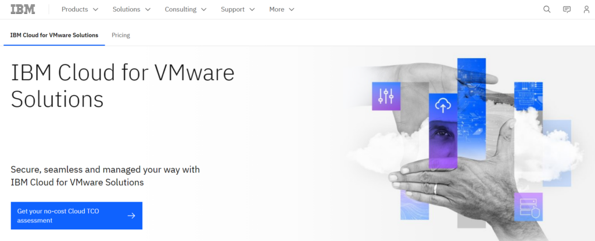Expand the More menu
The width and height of the screenshot is (595, 241).
pyautogui.click(x=282, y=9)
